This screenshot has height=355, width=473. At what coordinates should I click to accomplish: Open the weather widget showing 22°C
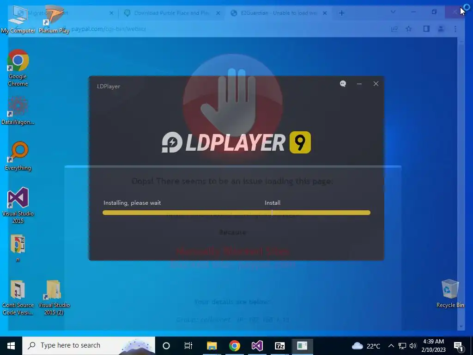(366, 346)
